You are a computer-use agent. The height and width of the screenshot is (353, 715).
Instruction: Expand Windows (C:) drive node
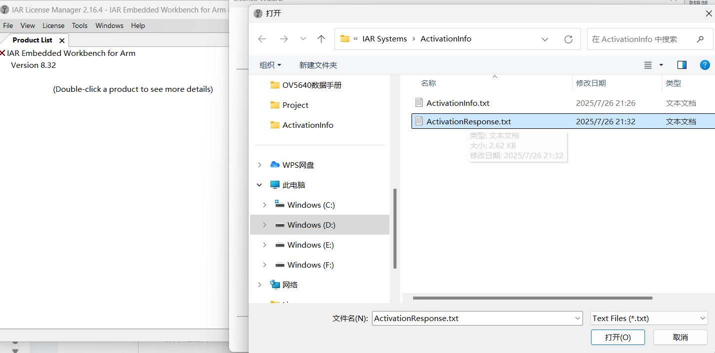click(x=264, y=205)
